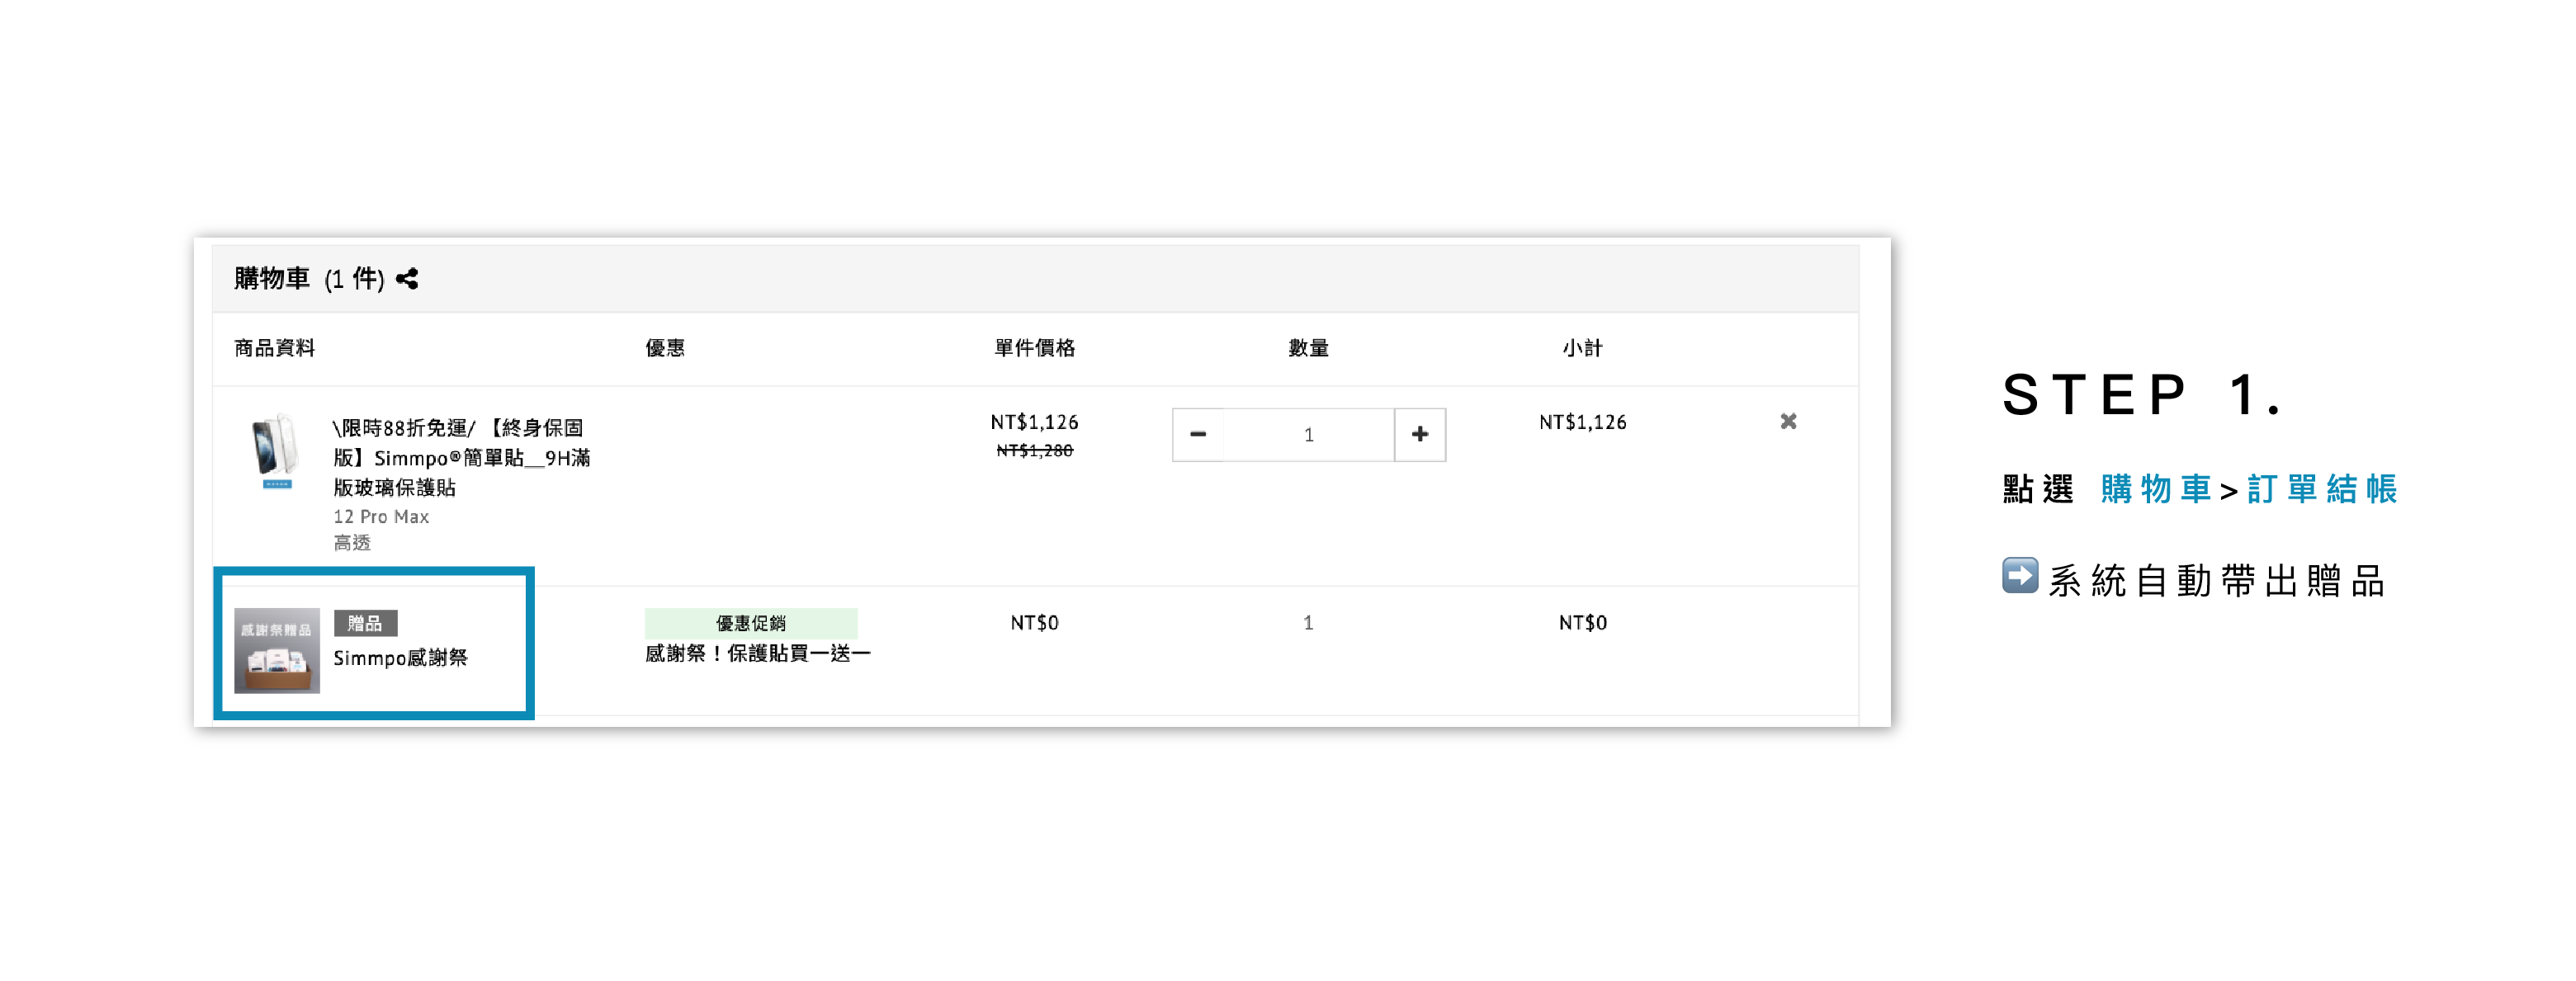Click the 訂單結帳 checkout link text

[x=2321, y=489]
